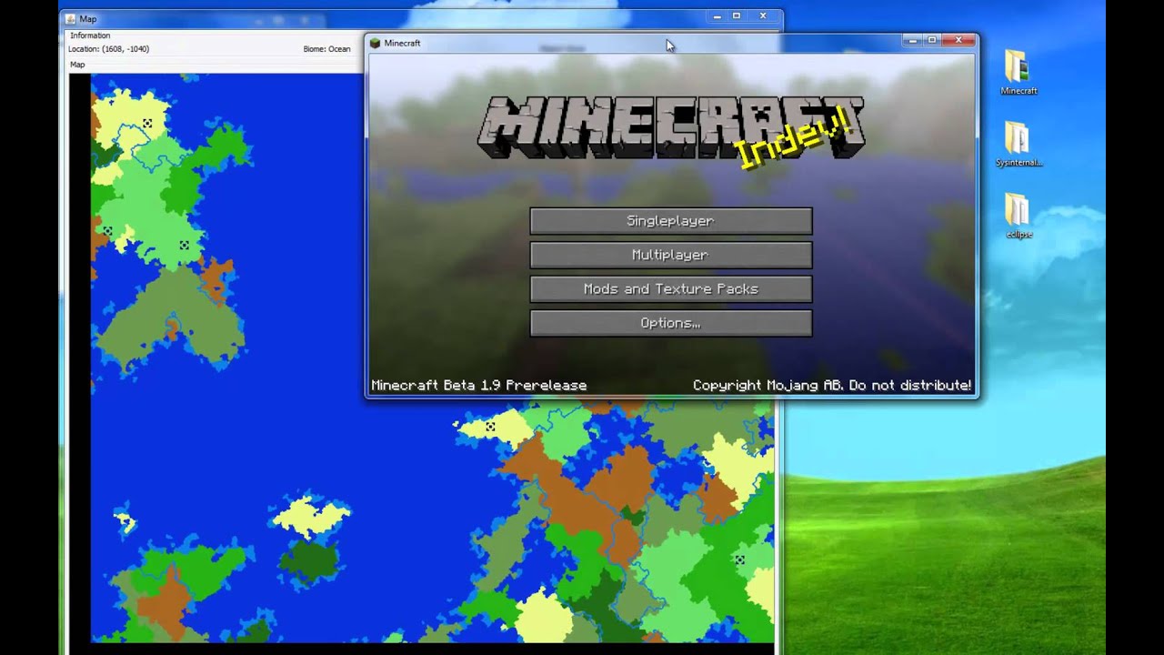
Task: Minimize the Map window
Action: pos(717,15)
